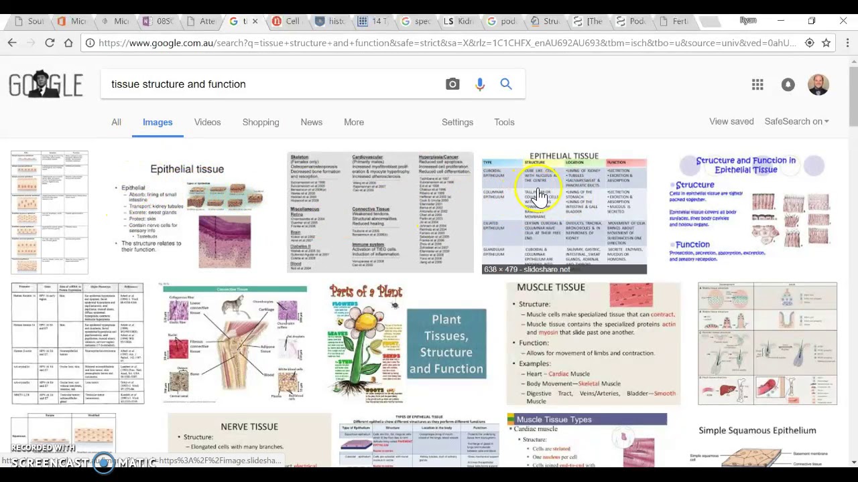Open the Google apps grid
The image size is (858, 482).
[x=757, y=84]
